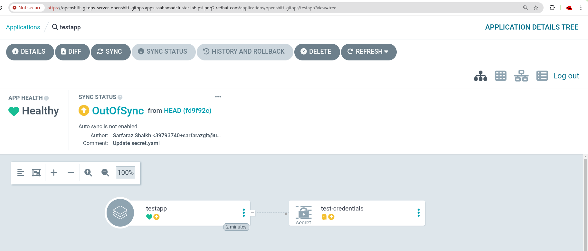The image size is (588, 251).
Task: Open HISTORY AND ROLLBACK
Action: tap(245, 52)
